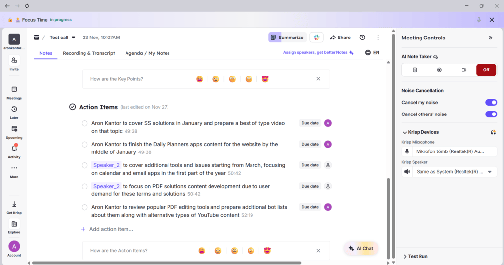
Task: Check off the calendar and email apps item
Action: click(84, 165)
